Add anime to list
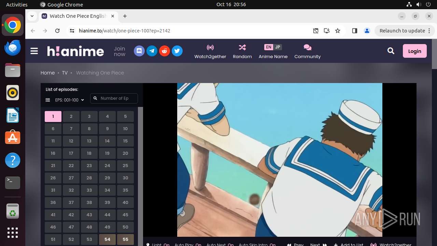Screen dimensions: 437x246 tap(349, 244)
